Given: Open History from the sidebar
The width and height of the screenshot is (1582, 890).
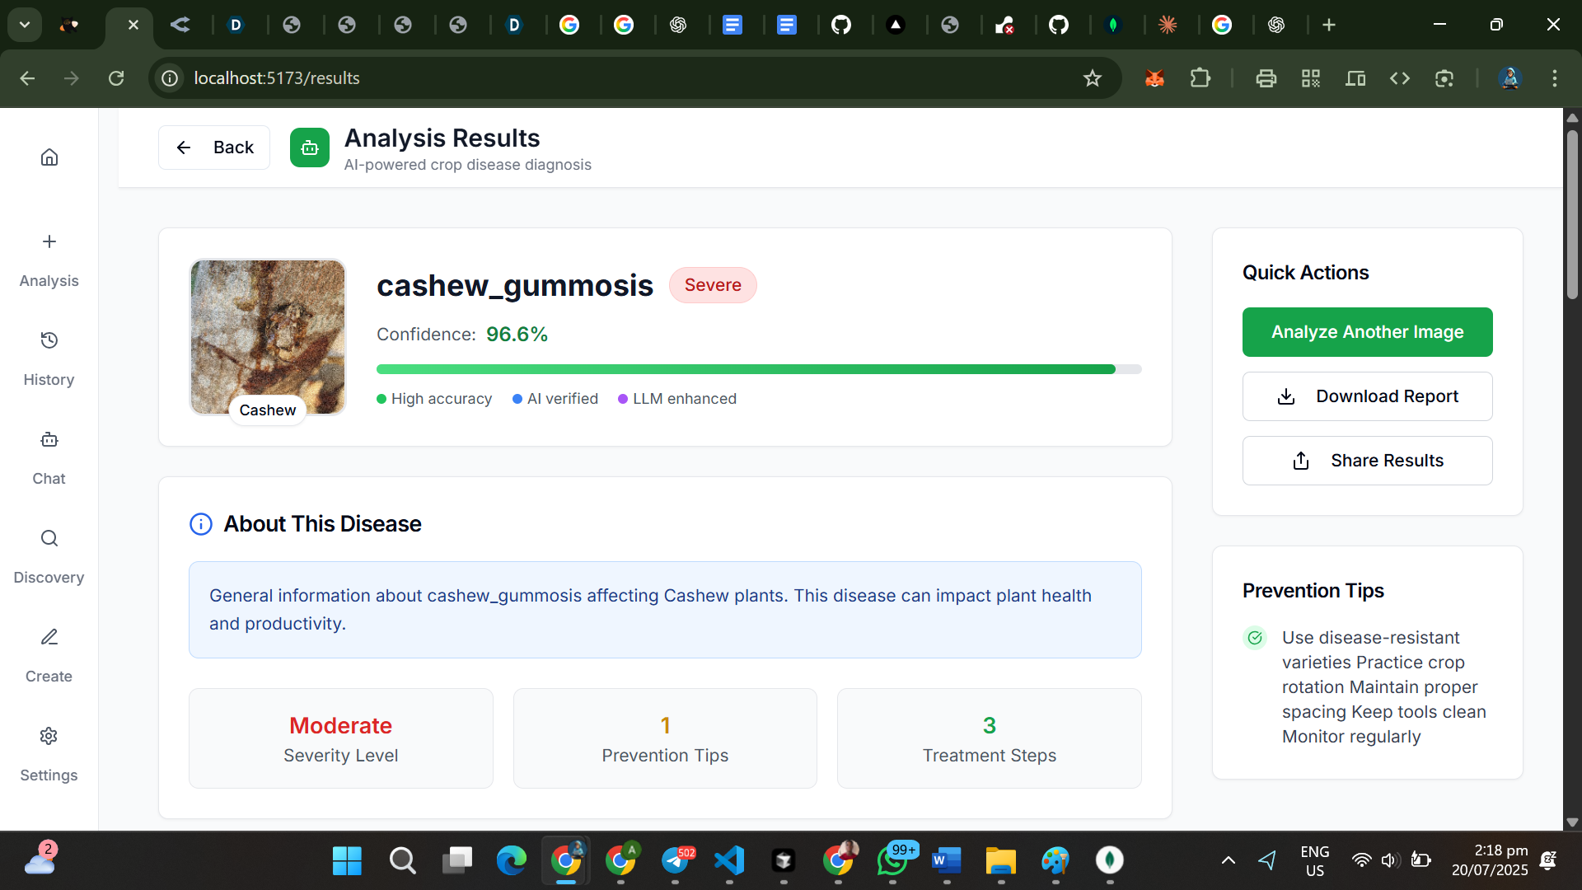Looking at the screenshot, I should click(x=49, y=340).
